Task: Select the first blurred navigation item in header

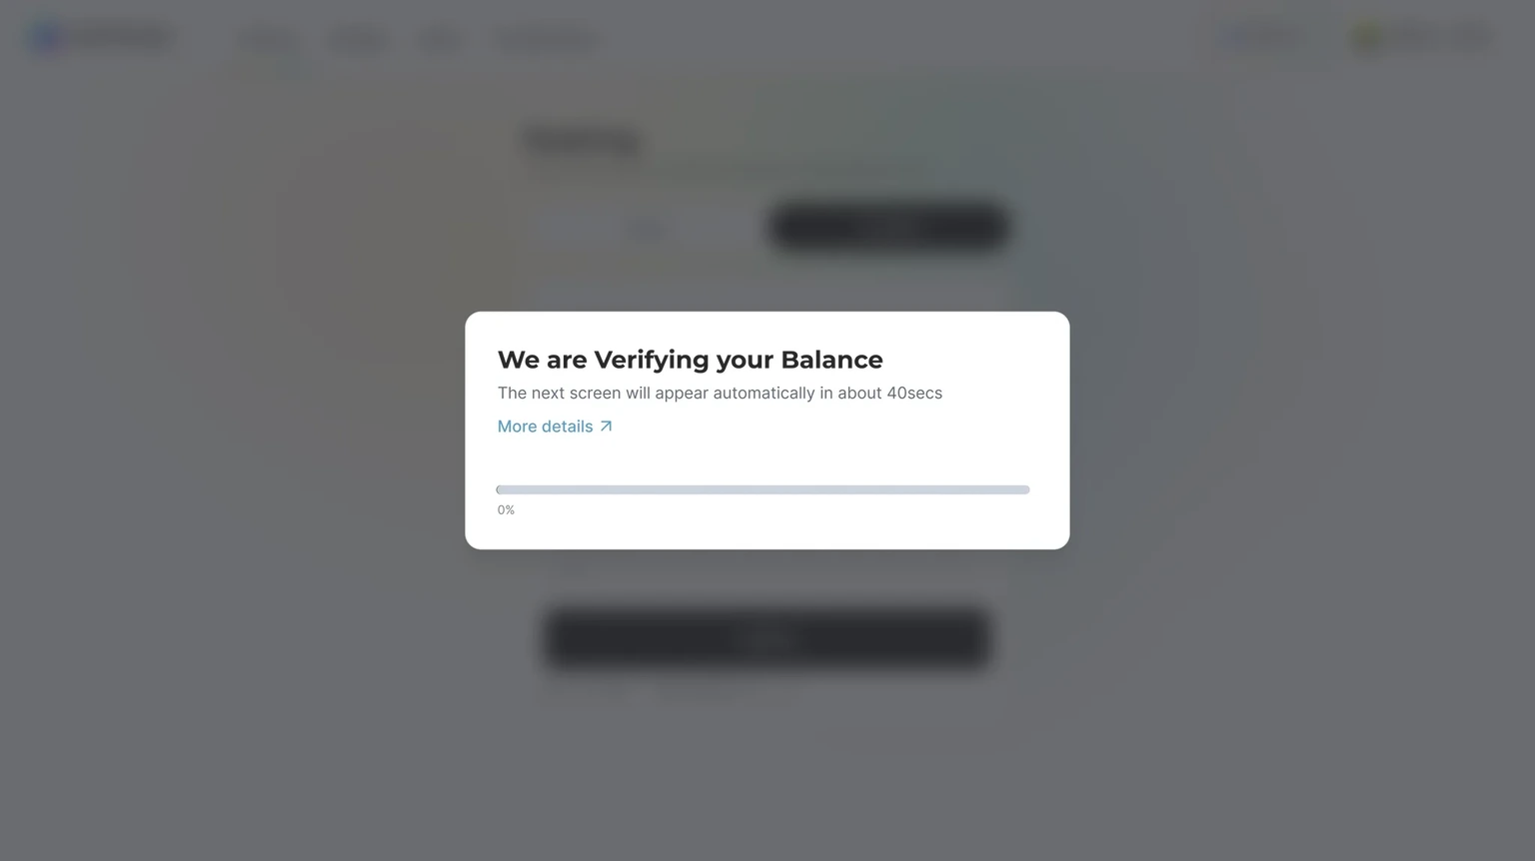Action: [x=268, y=39]
